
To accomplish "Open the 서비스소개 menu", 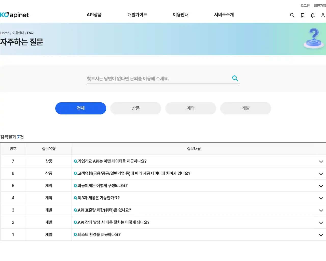I will [x=224, y=15].
